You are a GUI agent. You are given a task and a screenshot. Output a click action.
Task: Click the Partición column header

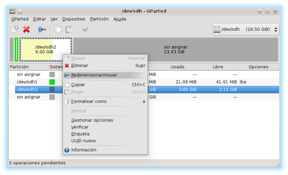coord(29,67)
